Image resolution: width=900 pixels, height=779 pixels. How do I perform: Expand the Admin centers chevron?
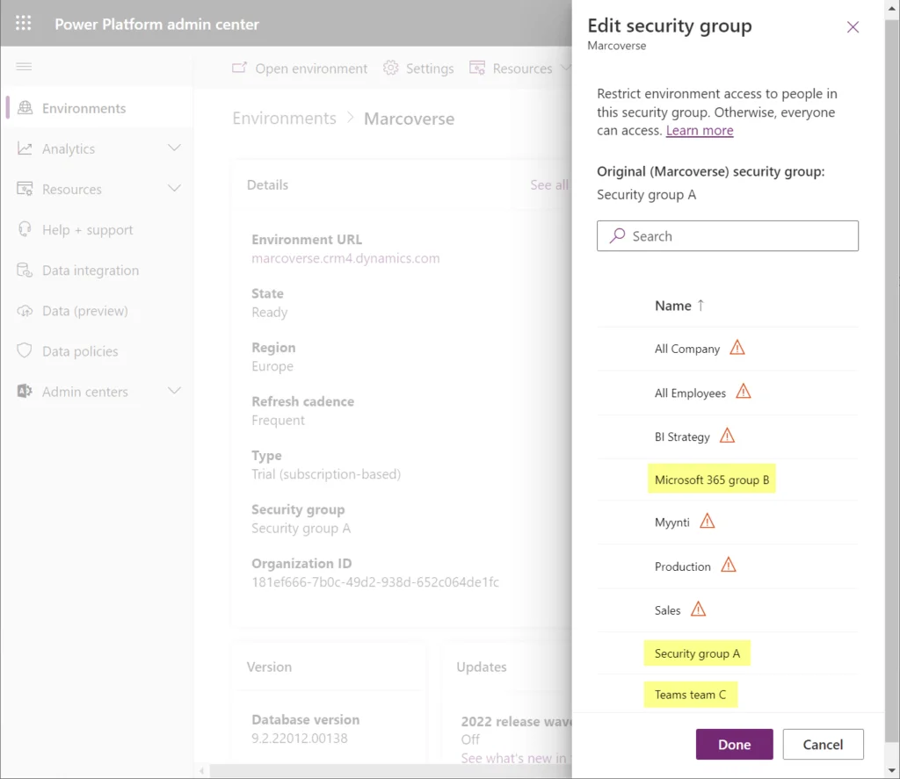tap(174, 391)
